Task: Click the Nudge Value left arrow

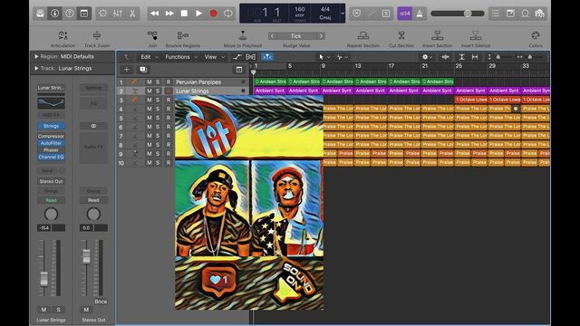Action: (273, 36)
